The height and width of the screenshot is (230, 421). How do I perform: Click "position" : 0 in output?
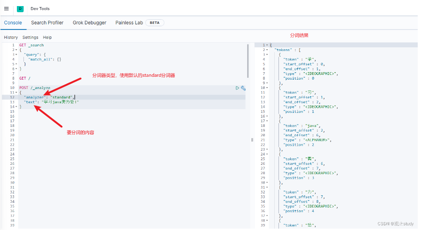(299, 78)
